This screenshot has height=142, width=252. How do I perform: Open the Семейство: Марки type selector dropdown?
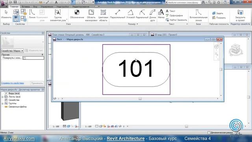point(12,51)
